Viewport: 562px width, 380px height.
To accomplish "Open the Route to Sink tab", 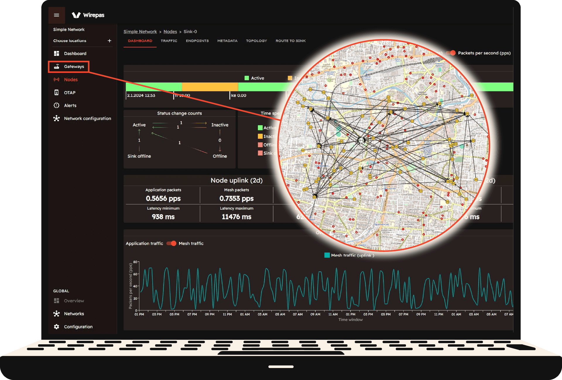I will (290, 41).
